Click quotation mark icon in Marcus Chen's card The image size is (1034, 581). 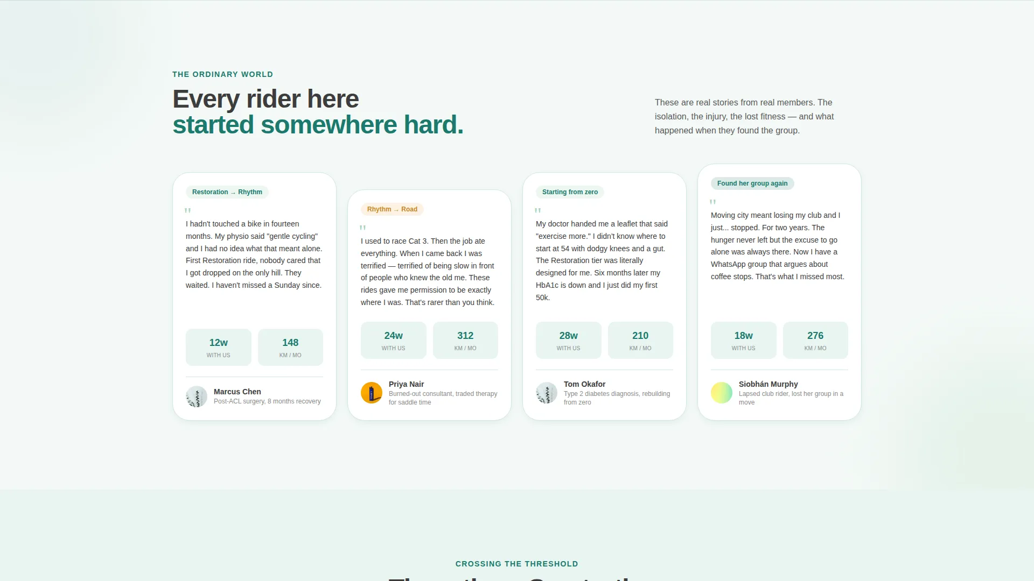coord(187,210)
